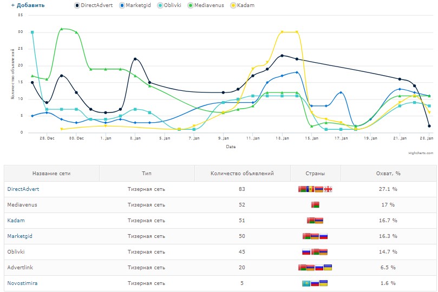Click the 'Тип' column header
The height and width of the screenshot is (292, 438).
146,174
